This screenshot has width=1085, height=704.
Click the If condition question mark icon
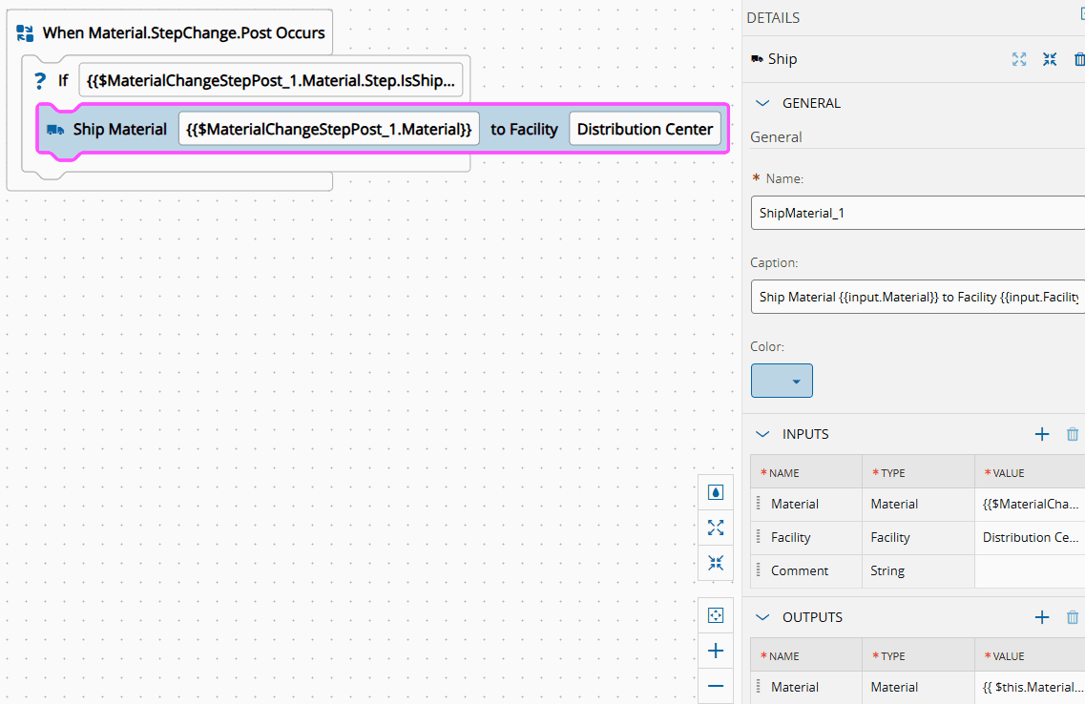(40, 81)
